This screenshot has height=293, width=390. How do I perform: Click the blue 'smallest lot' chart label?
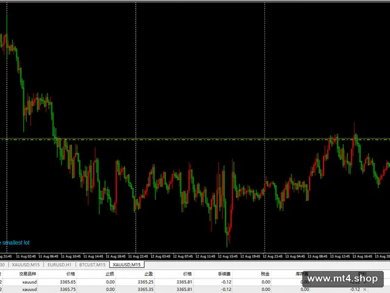pyautogui.click(x=15, y=243)
